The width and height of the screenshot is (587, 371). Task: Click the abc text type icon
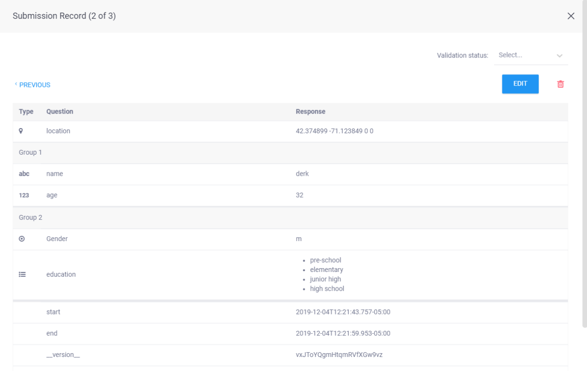(x=24, y=174)
